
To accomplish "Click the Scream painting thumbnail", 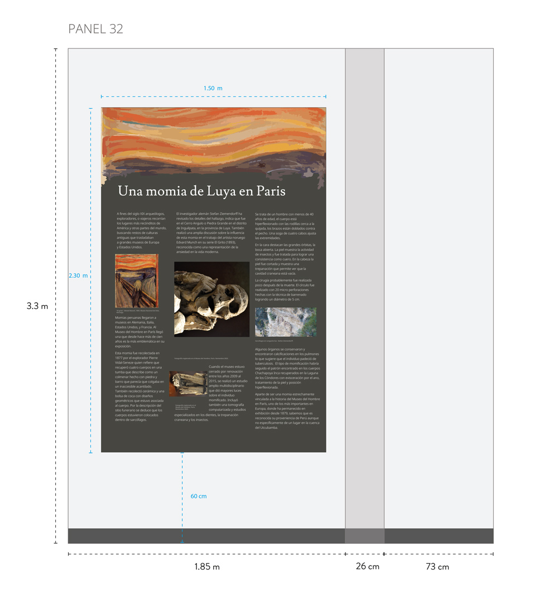I will (137, 280).
